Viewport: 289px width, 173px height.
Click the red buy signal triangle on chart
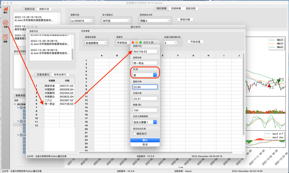point(269,85)
